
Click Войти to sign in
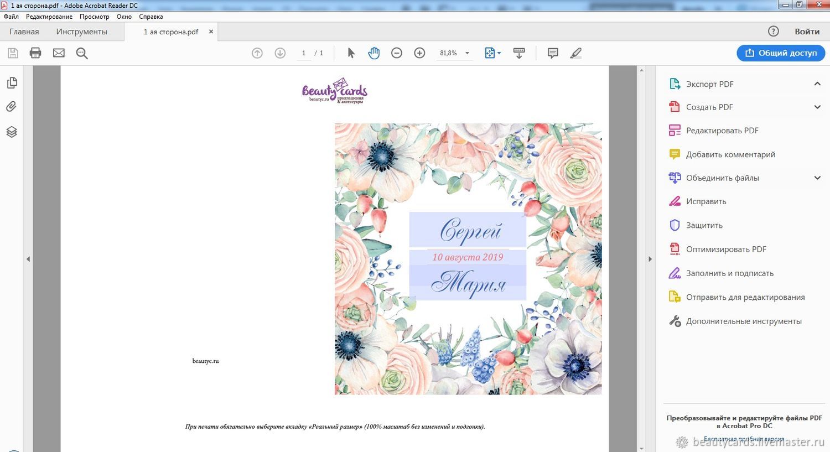pos(807,32)
